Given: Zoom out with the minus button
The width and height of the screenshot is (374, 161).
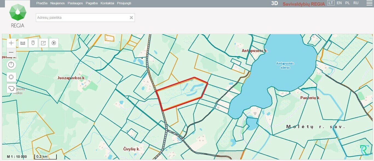Looking at the screenshot, I should point(11,52).
